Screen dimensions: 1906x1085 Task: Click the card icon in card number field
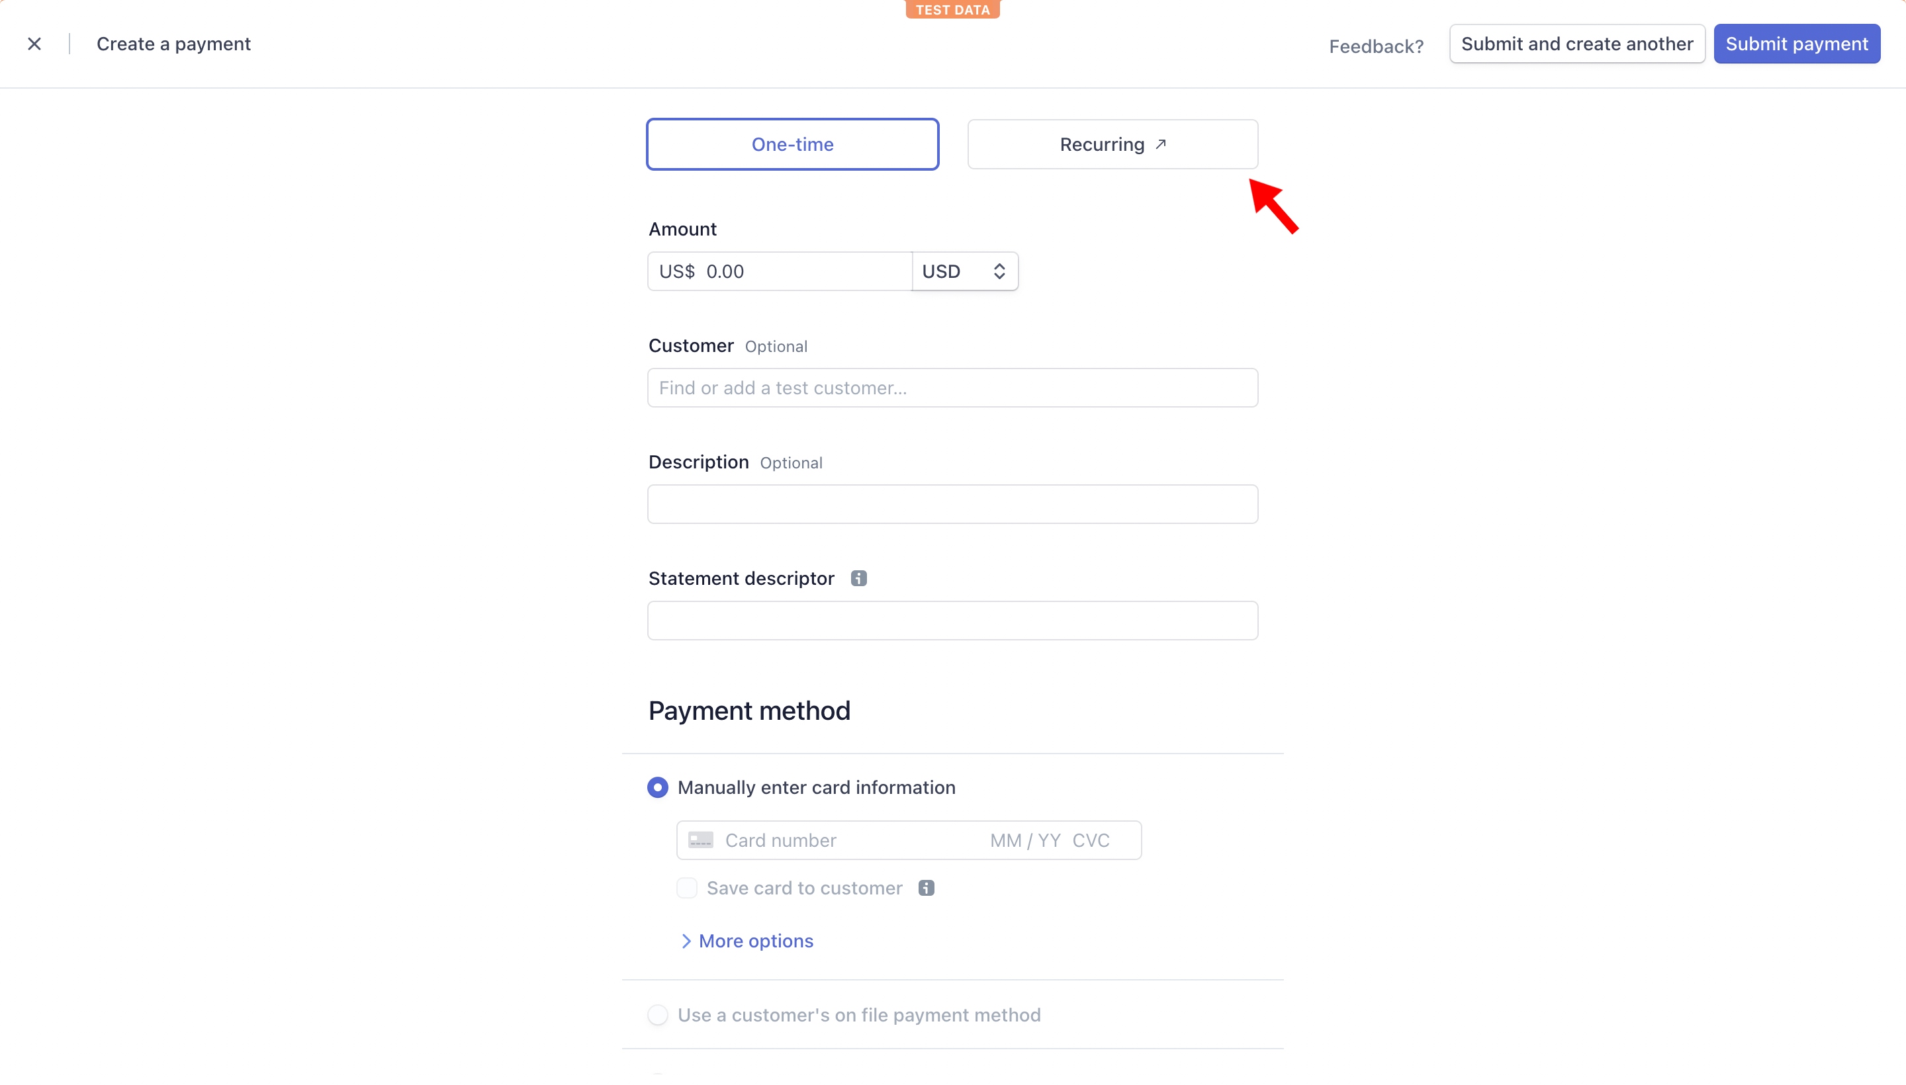[x=701, y=840]
